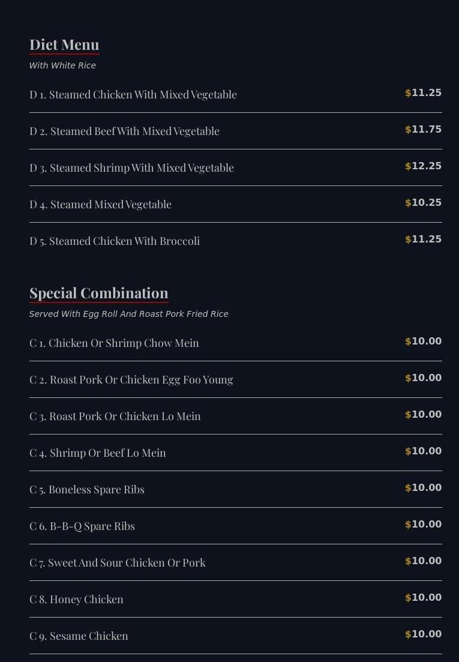Pick C 3. Roast Pork Or Chicken Lo Mein
The height and width of the screenshot is (662, 459).
(115, 416)
